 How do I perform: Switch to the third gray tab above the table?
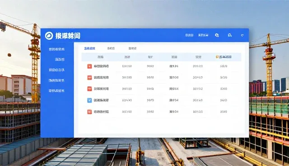click(x=132, y=48)
